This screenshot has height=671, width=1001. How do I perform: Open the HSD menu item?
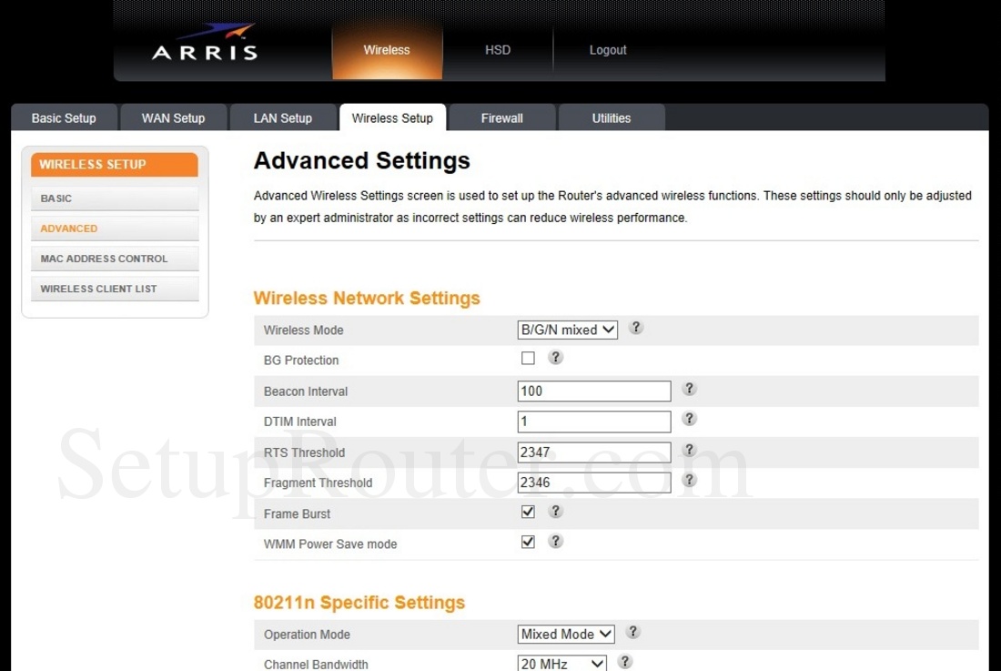click(x=498, y=50)
